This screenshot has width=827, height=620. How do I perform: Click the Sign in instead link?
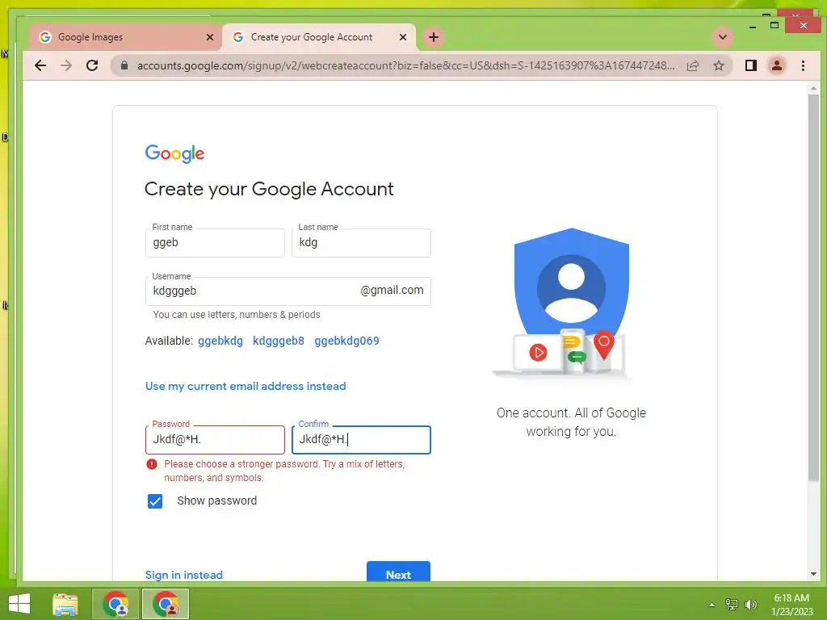coord(184,575)
